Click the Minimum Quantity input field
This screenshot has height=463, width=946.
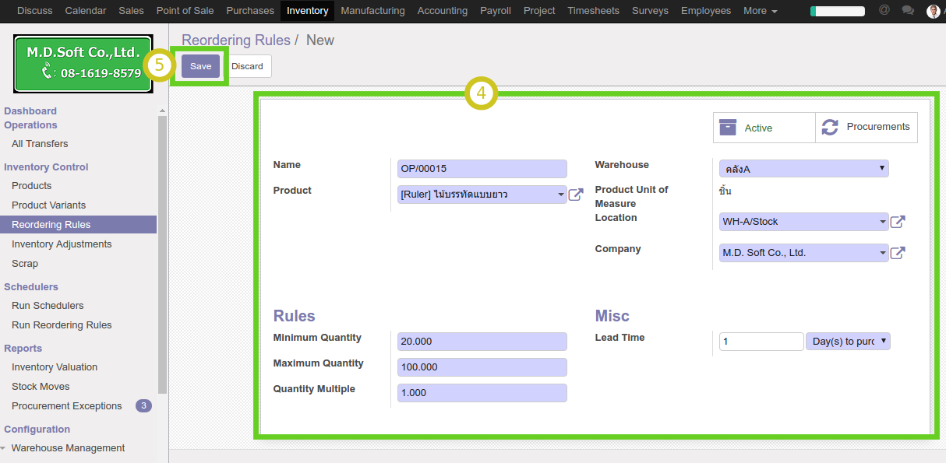coord(482,342)
